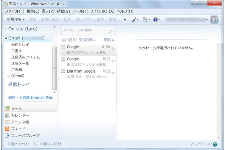Select the 下書き drafts folder
225x150 pixels.
click(16, 51)
